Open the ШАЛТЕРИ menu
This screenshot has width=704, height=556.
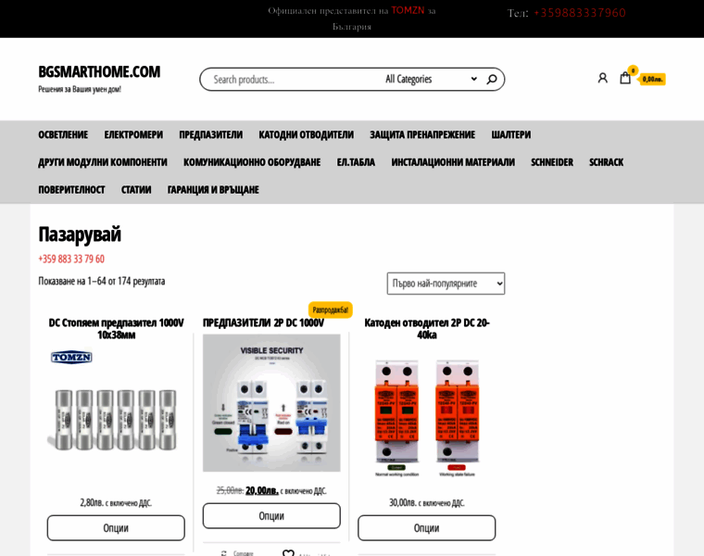tap(511, 134)
